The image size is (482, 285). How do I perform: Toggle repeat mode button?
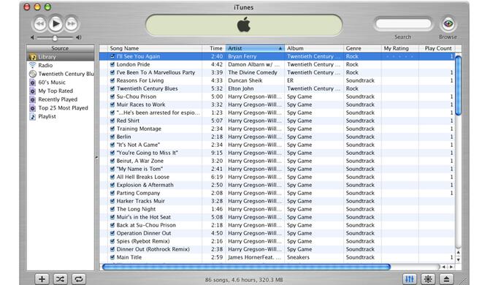coord(78,279)
